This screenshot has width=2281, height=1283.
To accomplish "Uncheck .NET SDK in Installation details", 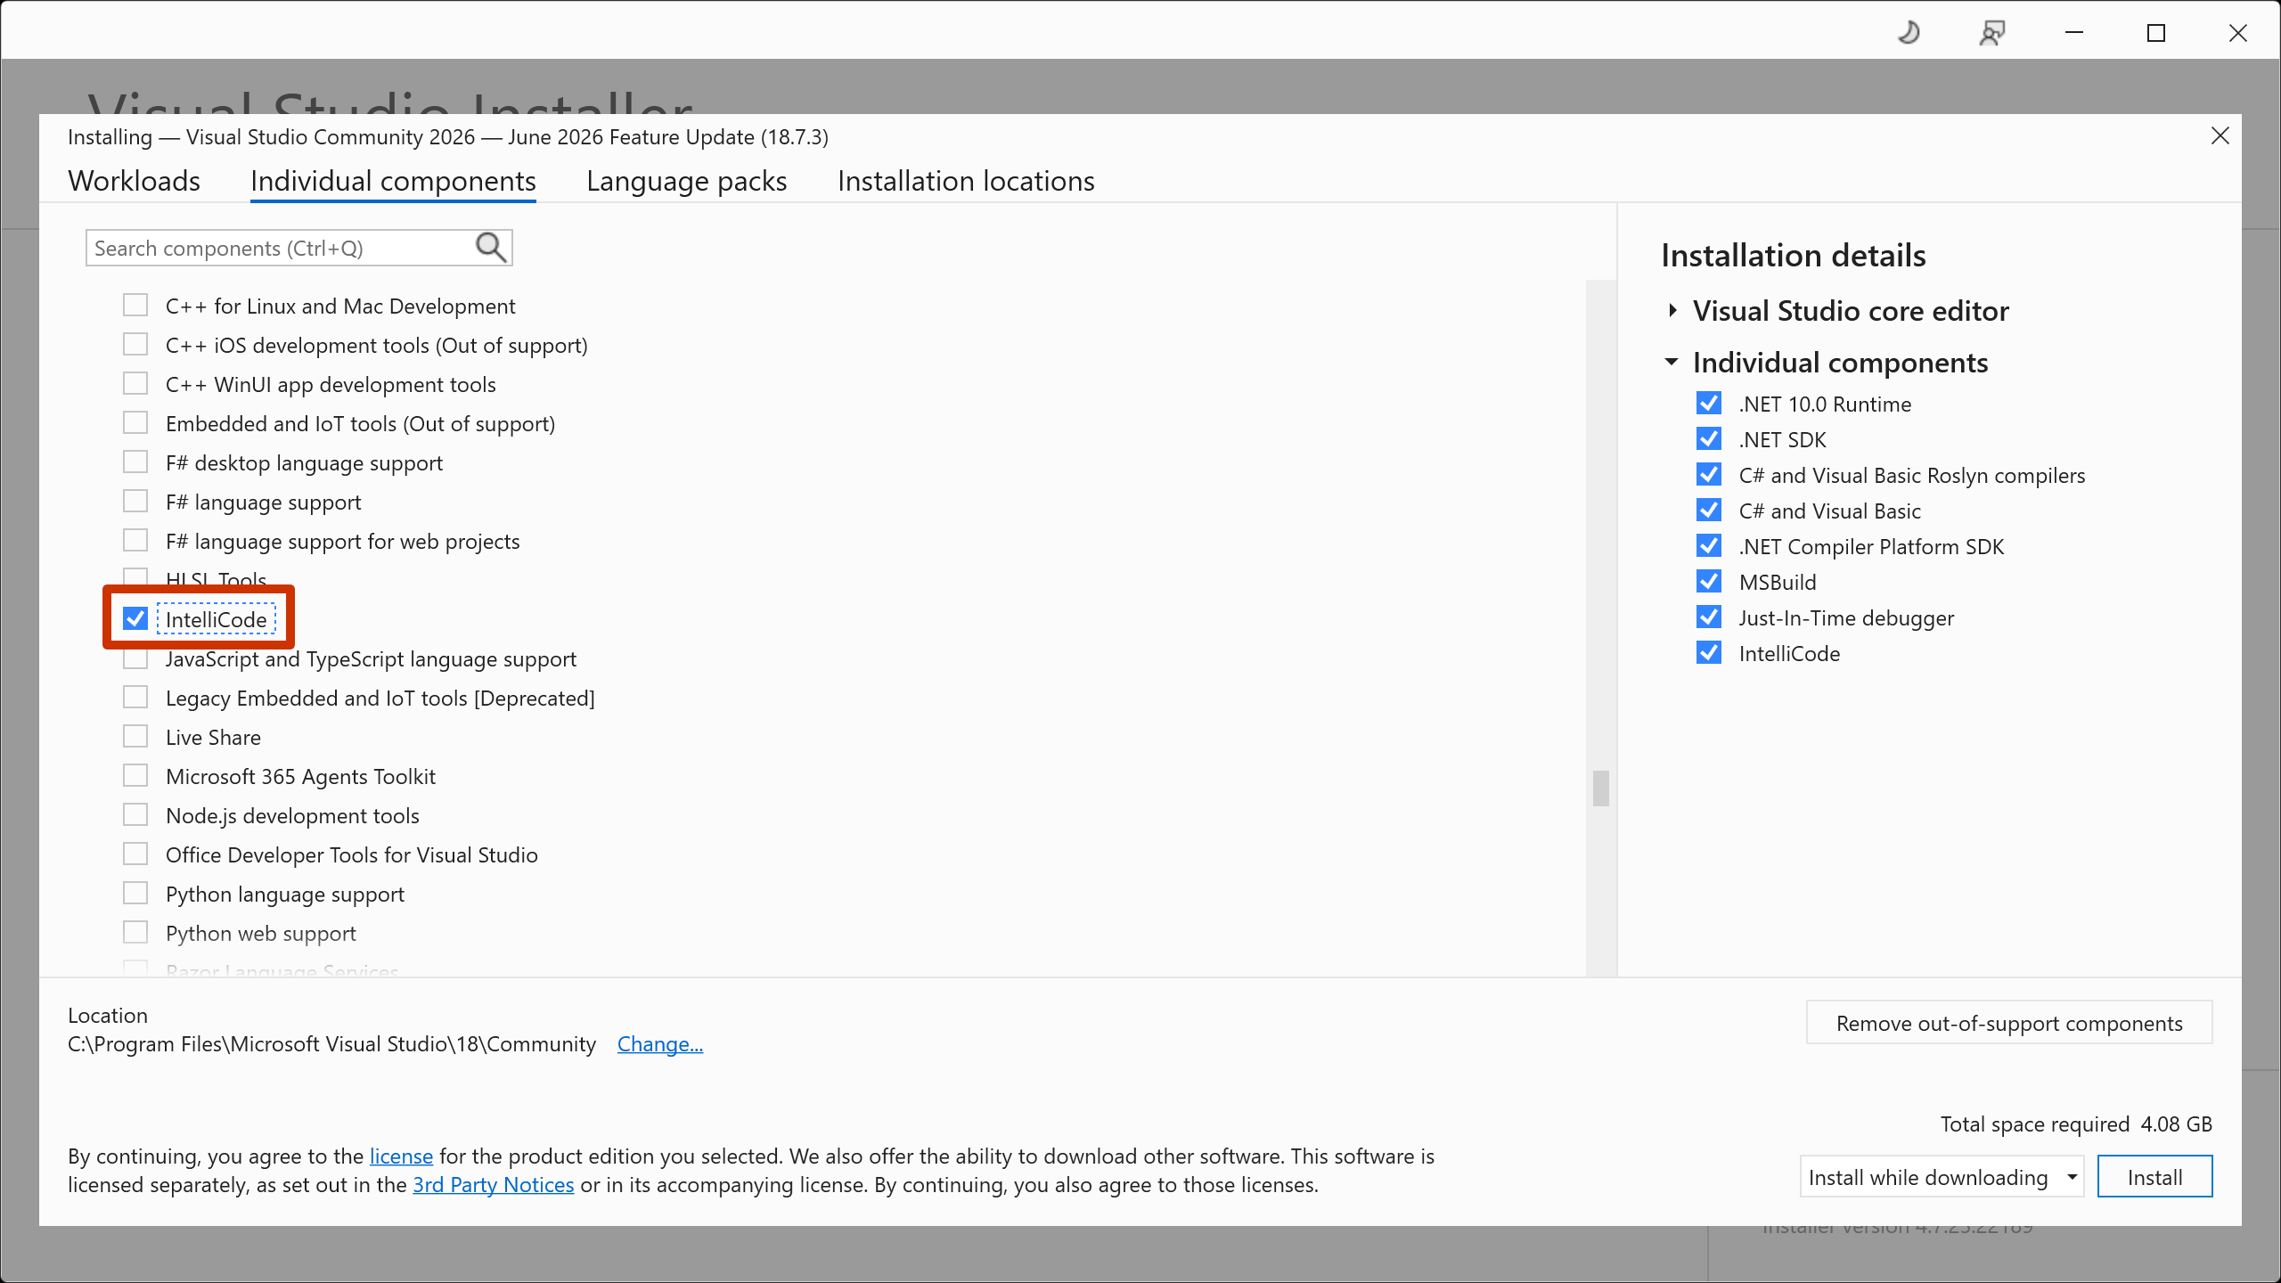I will pos(1709,439).
